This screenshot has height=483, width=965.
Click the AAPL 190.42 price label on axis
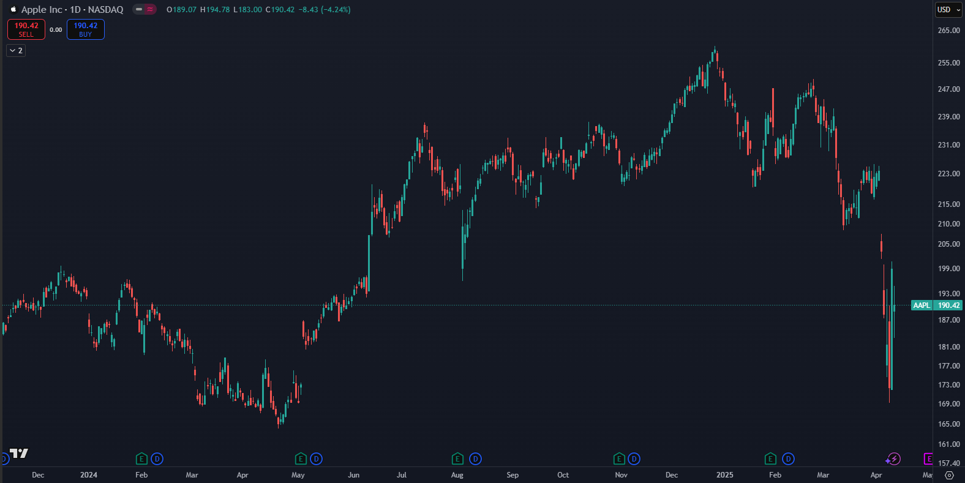[x=937, y=305]
